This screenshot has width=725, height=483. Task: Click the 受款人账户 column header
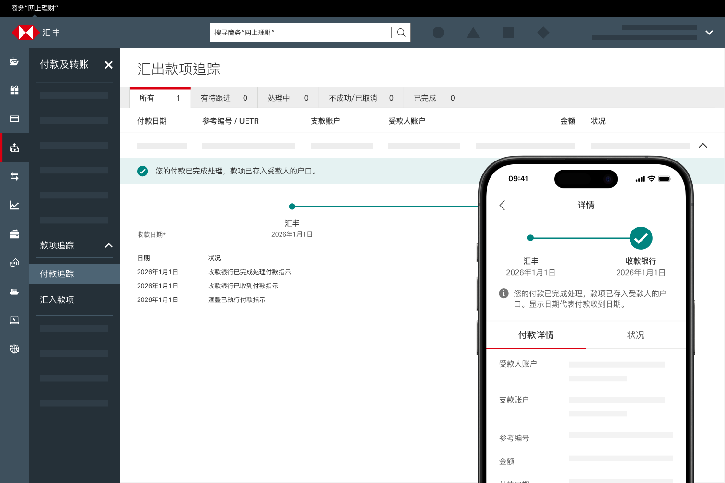pos(407,121)
